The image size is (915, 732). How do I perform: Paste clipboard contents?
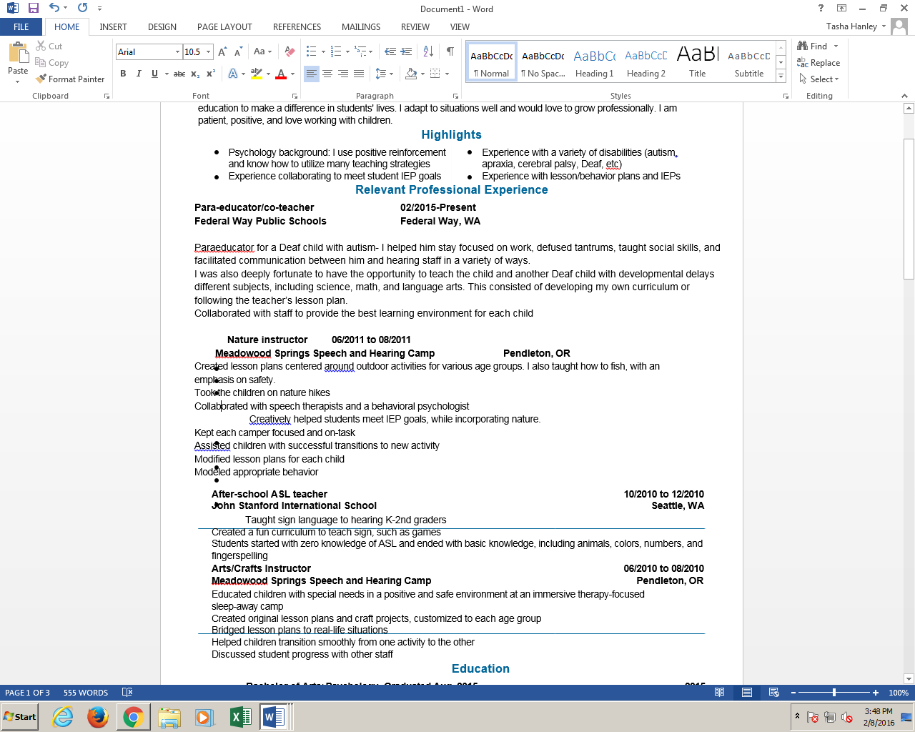18,61
